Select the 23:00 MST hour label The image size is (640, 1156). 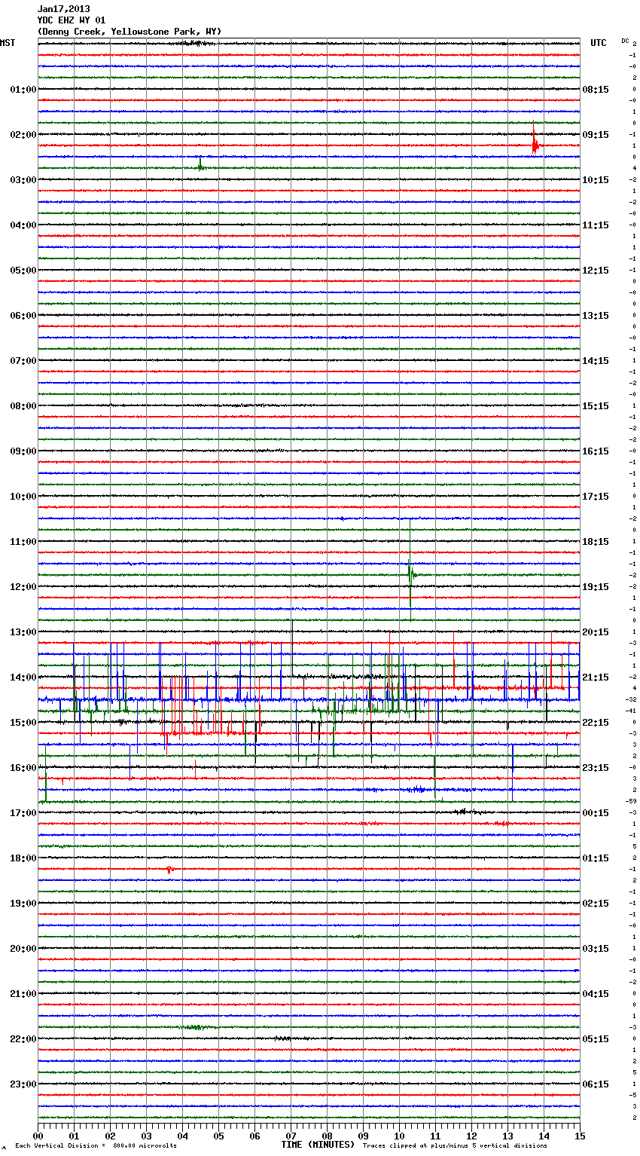click(x=23, y=1084)
